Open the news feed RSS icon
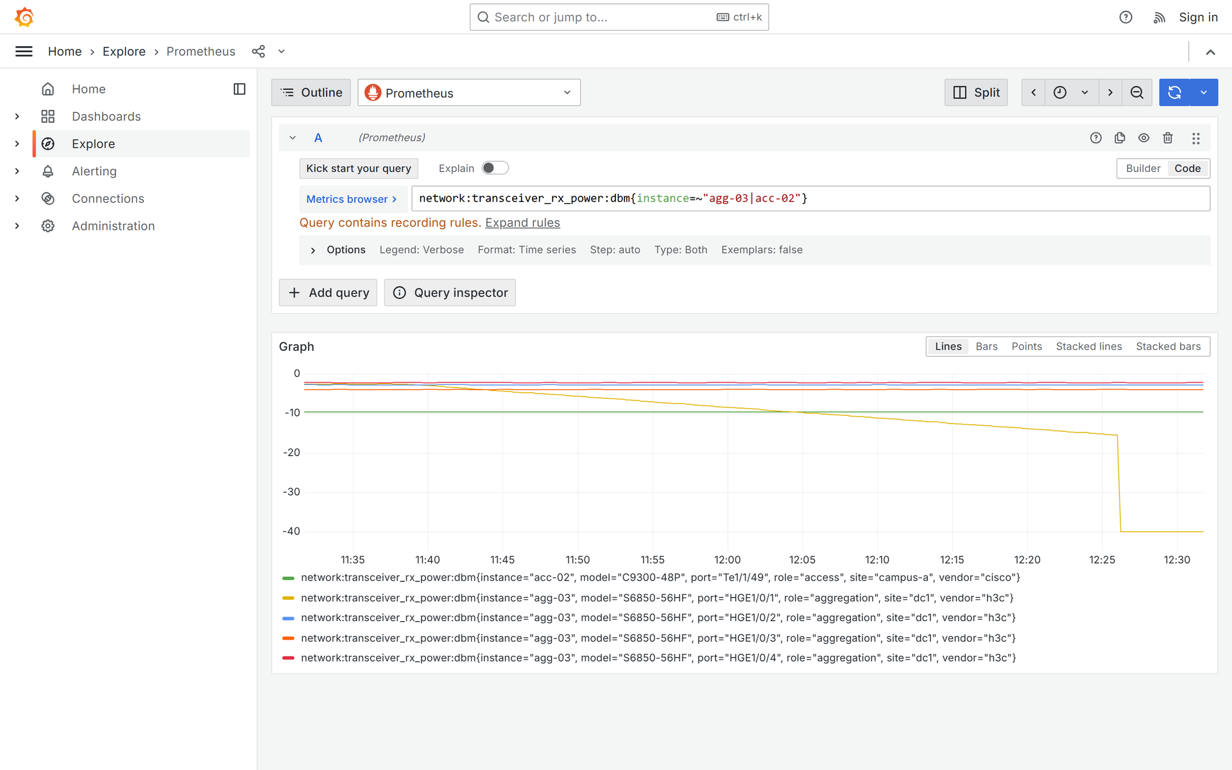 [1159, 17]
